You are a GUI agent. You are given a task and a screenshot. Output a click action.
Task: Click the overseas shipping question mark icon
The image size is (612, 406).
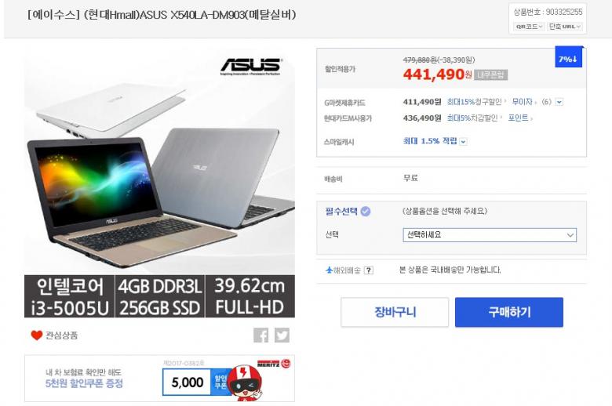369,270
